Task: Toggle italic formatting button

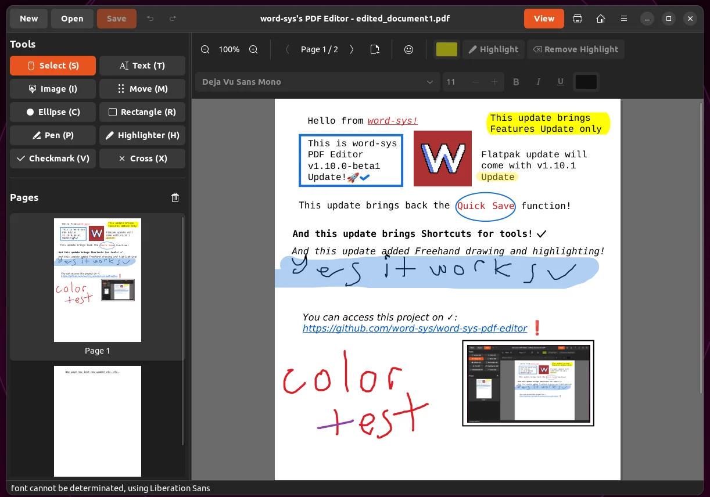Action: pyautogui.click(x=538, y=82)
